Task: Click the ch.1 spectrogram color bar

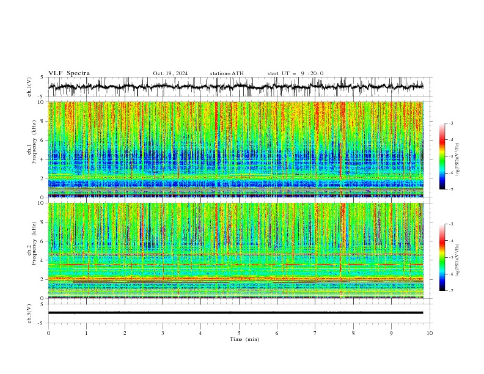Action: 442,156
